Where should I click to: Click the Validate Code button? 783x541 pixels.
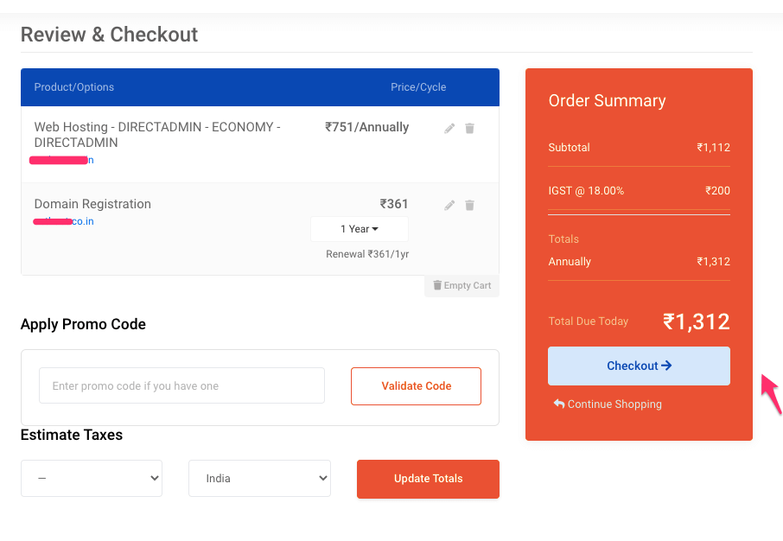tap(416, 385)
